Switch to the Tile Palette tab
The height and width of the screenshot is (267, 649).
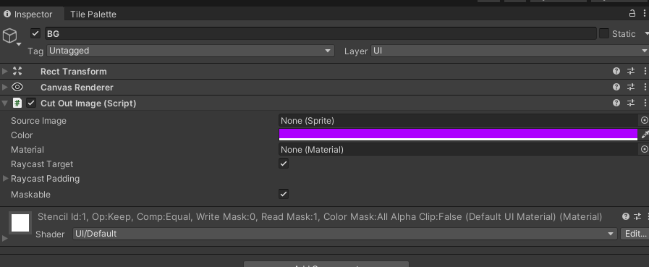pyautogui.click(x=93, y=14)
